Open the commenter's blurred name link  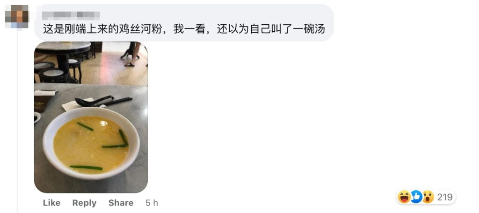click(x=71, y=14)
